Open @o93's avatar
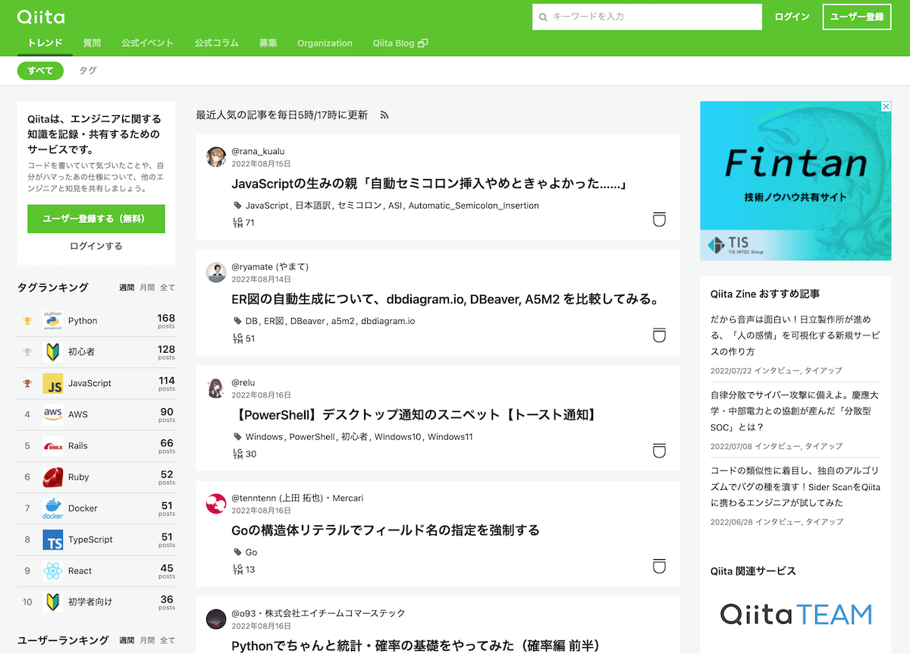Viewport: 910px width, 654px height. click(216, 619)
